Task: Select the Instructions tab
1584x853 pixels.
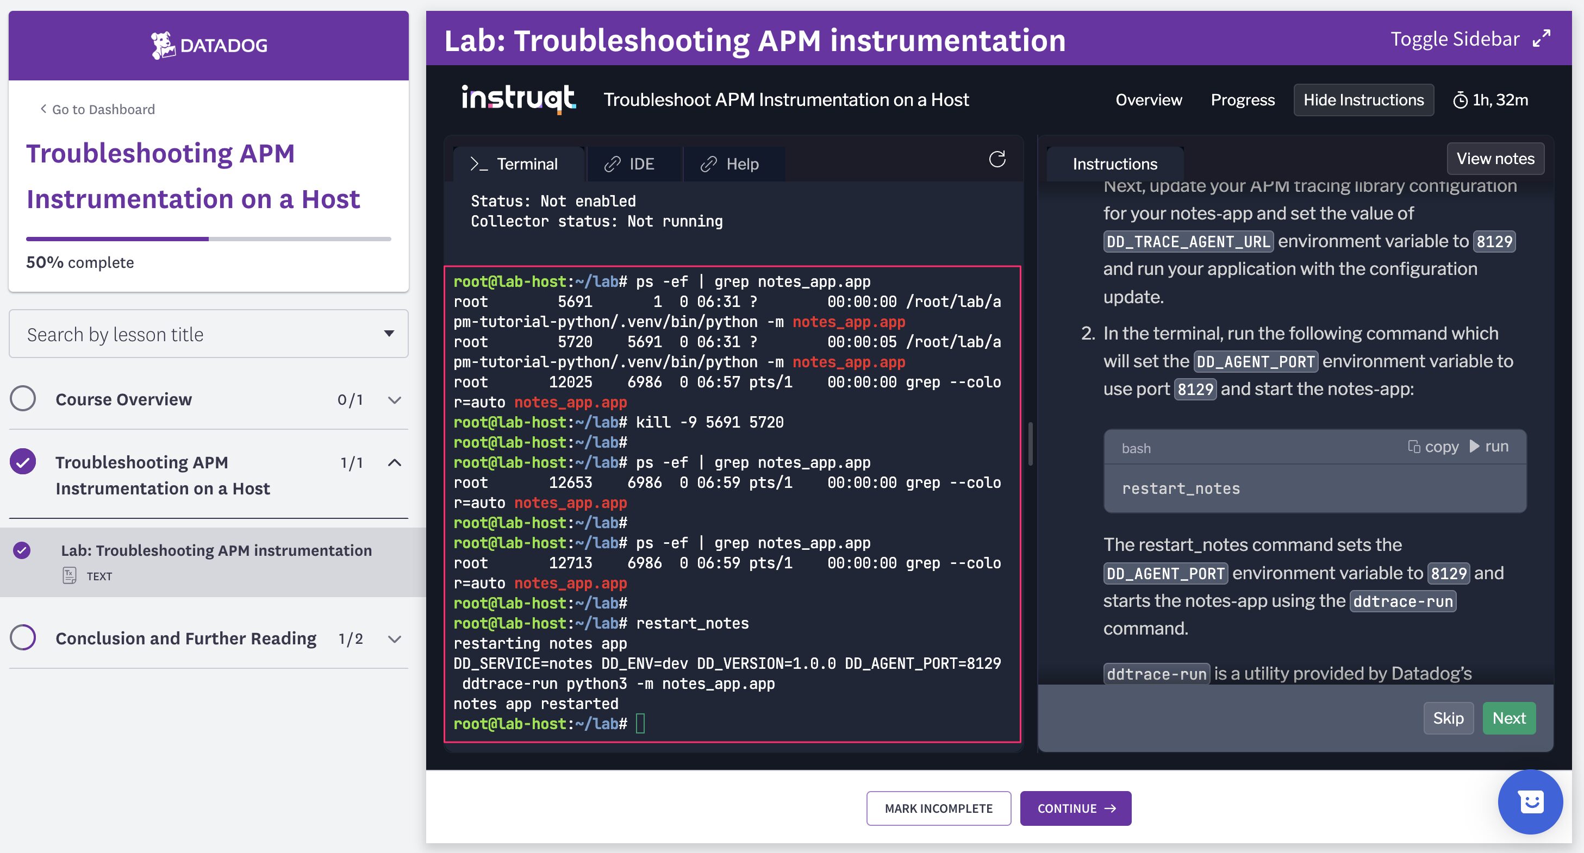Action: [x=1114, y=164]
